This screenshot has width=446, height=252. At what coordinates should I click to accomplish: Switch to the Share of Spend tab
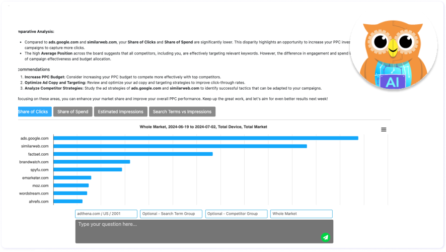pos(73,111)
